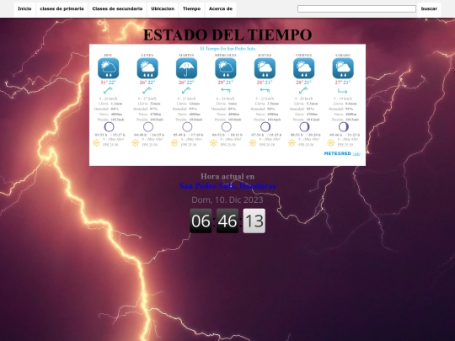Viewport: 455px width, 341px height.
Task: Click the VIERNES day label
Action: pyautogui.click(x=304, y=55)
